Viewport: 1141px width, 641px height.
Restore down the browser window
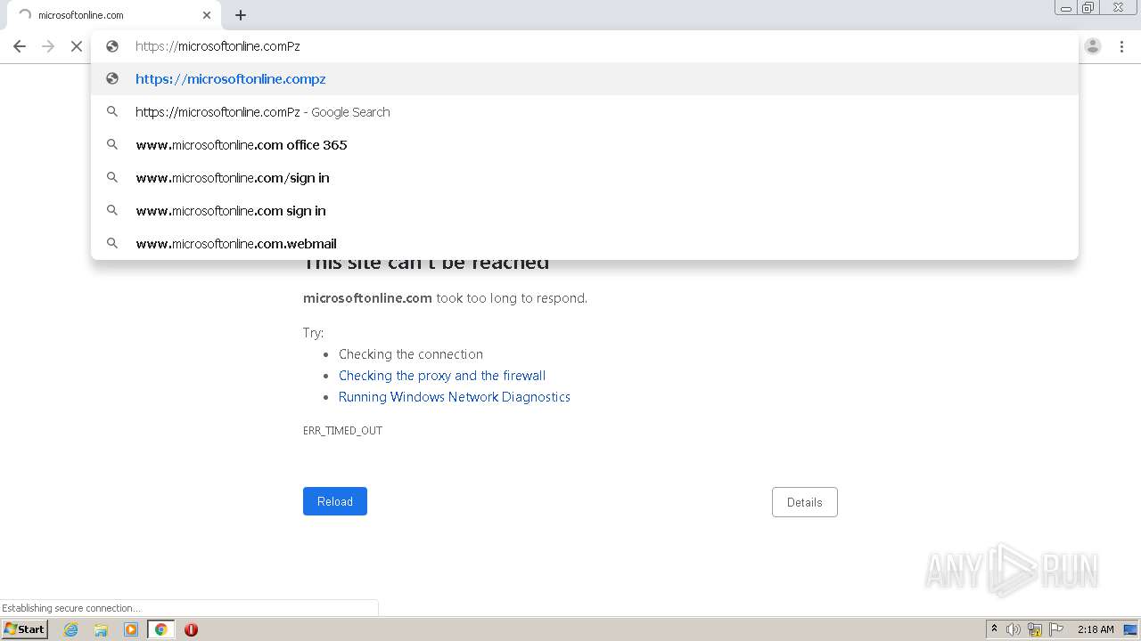pos(1088,7)
